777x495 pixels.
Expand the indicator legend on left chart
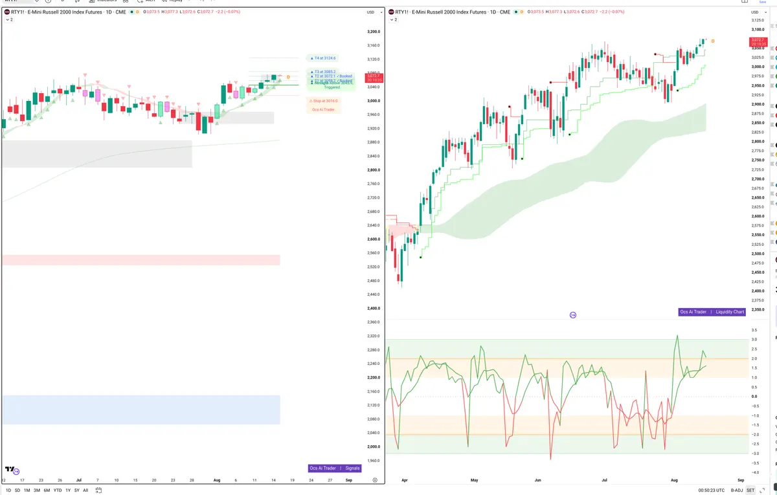[x=8, y=20]
